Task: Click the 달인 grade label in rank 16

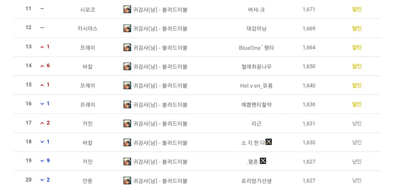Action: point(357,104)
